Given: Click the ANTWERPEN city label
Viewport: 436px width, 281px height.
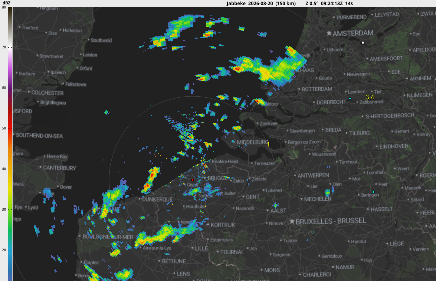Looking at the screenshot, I should pyautogui.click(x=313, y=176).
